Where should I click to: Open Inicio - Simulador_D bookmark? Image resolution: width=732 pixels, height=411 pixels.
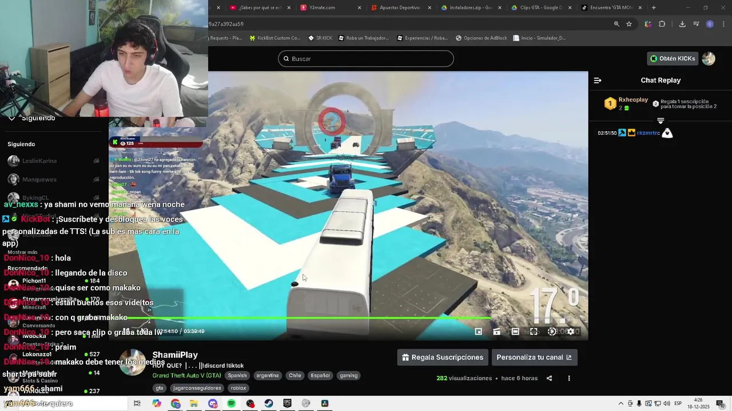539,38
